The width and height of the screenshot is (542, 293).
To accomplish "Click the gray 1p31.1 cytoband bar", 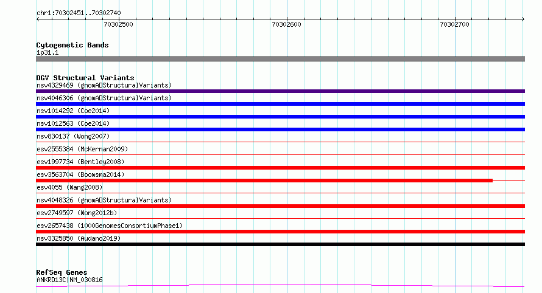I will pyautogui.click(x=280, y=59).
